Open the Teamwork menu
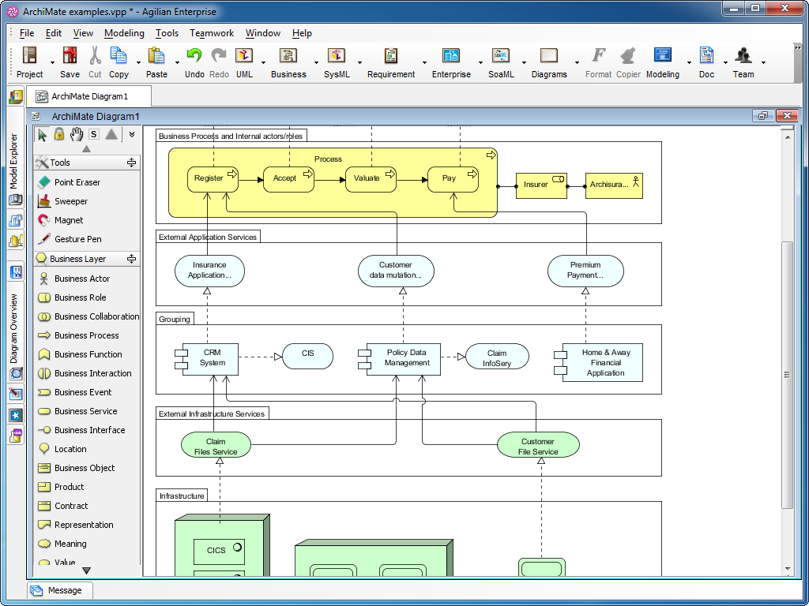Viewport: 809px width, 606px height. (210, 33)
